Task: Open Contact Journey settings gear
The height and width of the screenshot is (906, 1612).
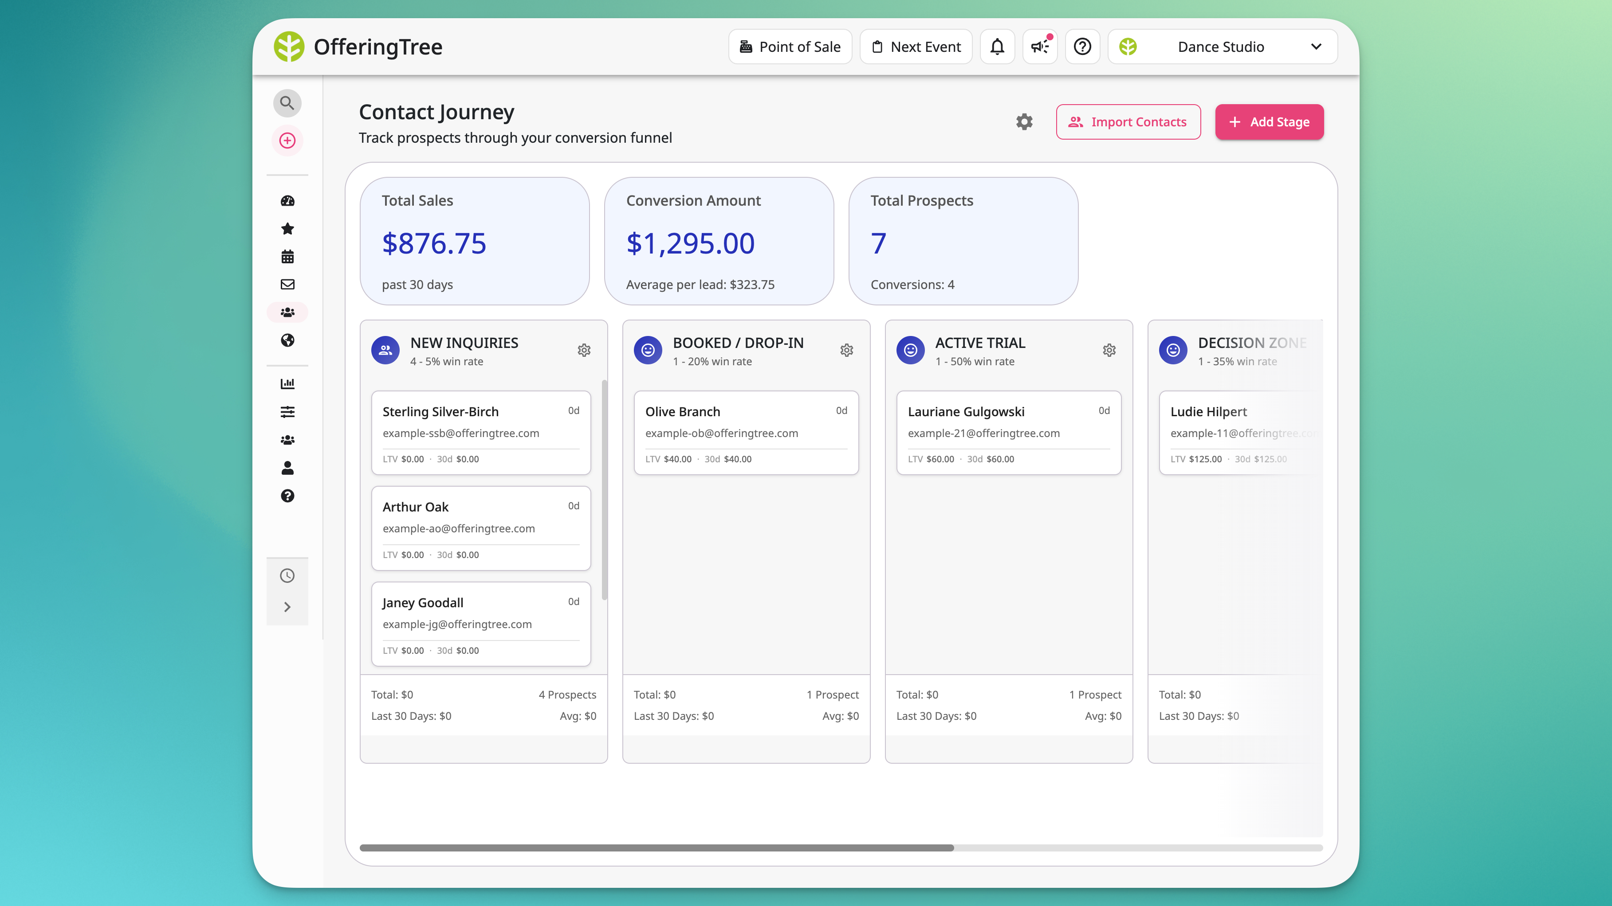Action: (x=1024, y=122)
